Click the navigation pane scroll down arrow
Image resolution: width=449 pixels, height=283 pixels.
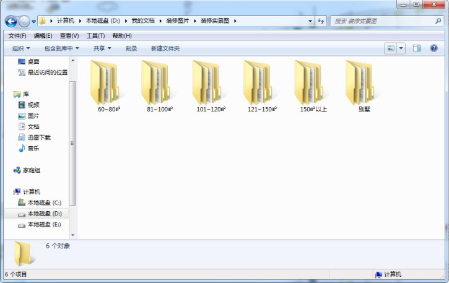[72, 235]
